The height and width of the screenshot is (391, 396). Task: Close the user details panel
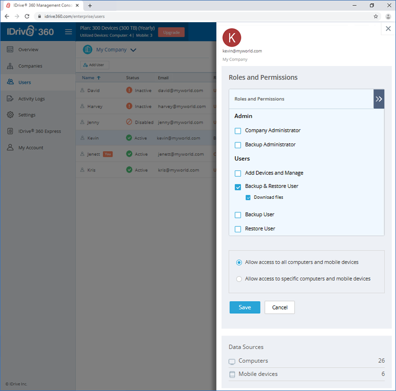click(x=388, y=29)
